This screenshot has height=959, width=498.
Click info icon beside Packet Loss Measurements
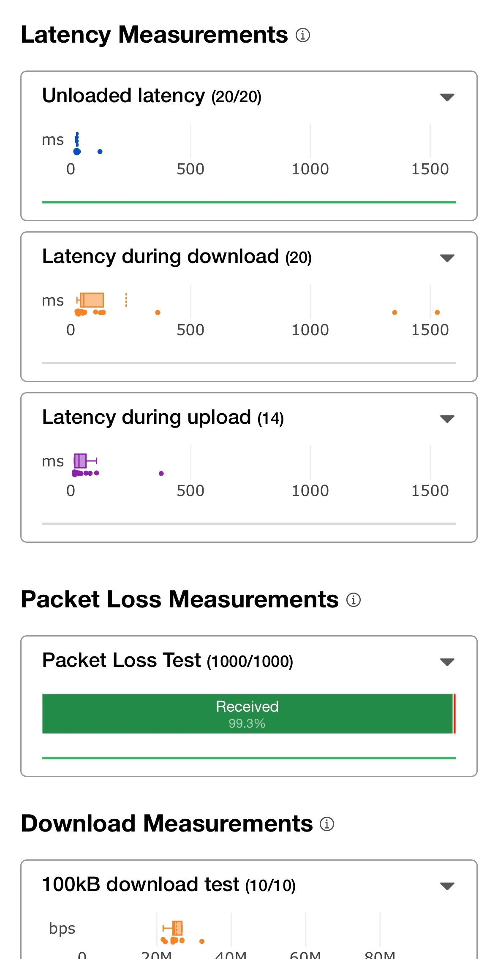click(353, 600)
